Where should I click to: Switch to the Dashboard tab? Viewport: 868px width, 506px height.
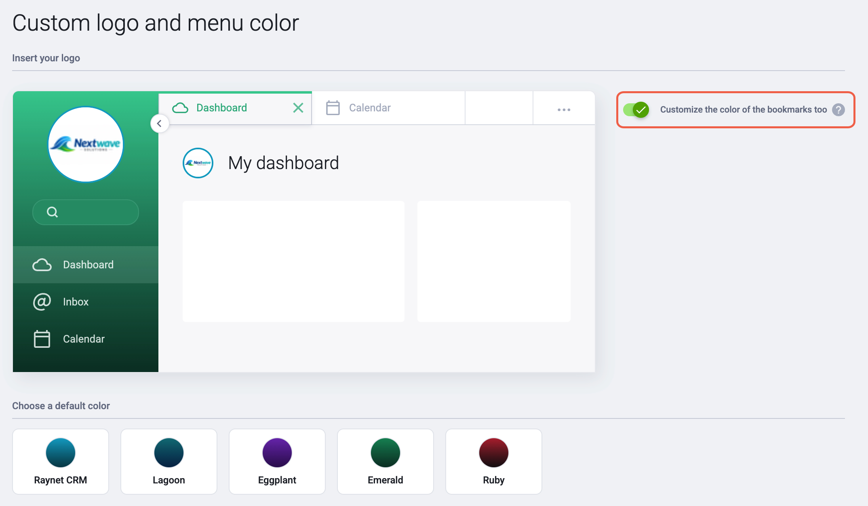pos(235,108)
